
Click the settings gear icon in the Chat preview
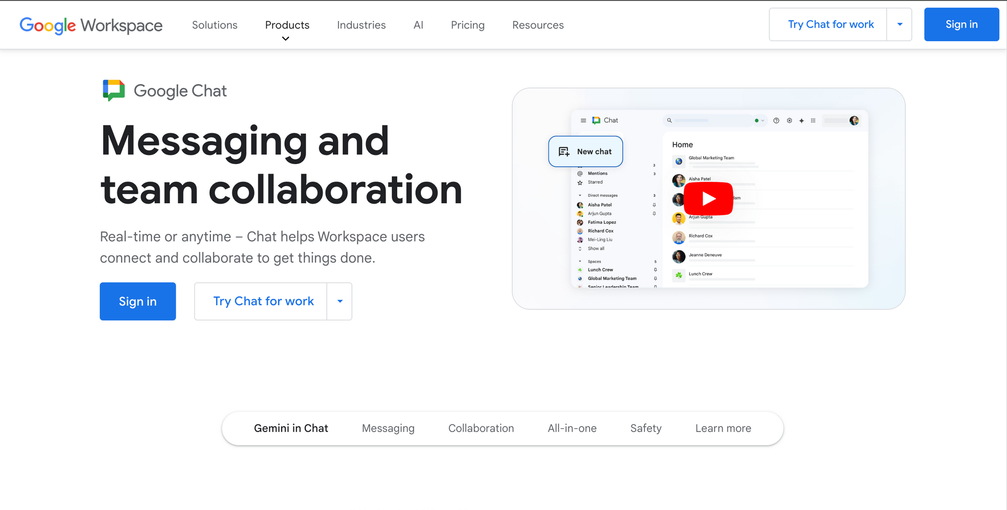(789, 121)
